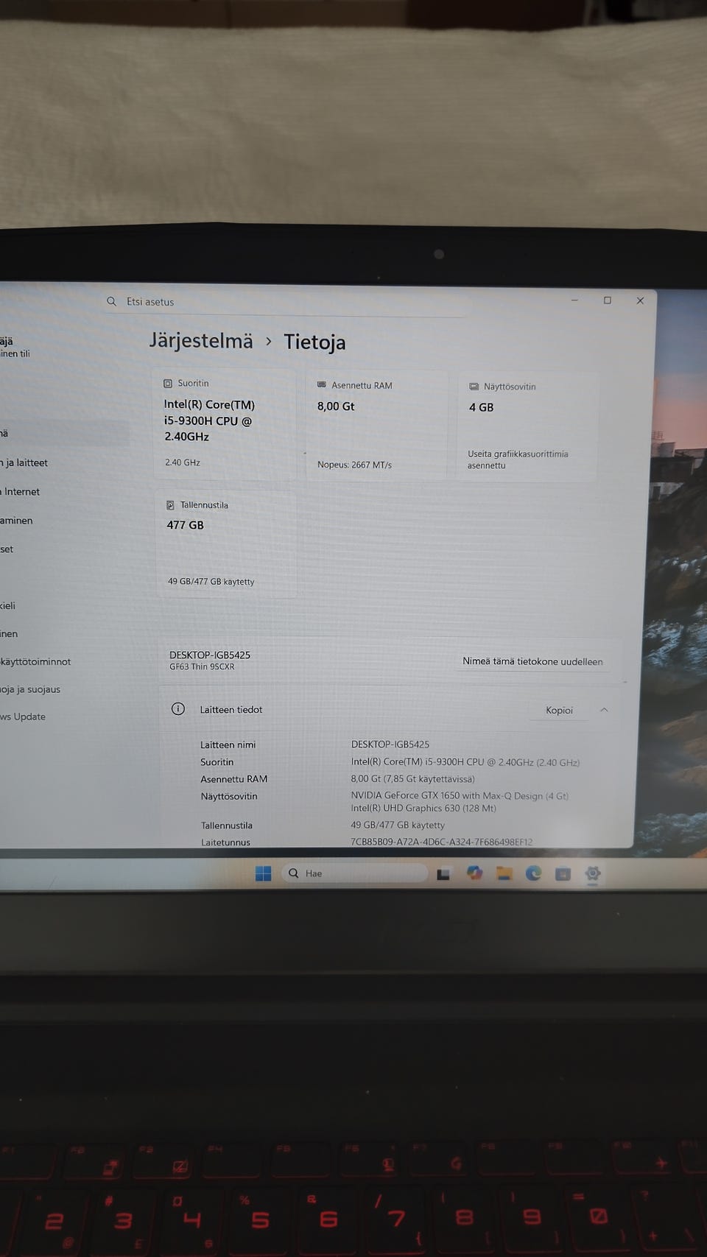Collapse the Laitteen tiedot section chevron

coord(604,710)
